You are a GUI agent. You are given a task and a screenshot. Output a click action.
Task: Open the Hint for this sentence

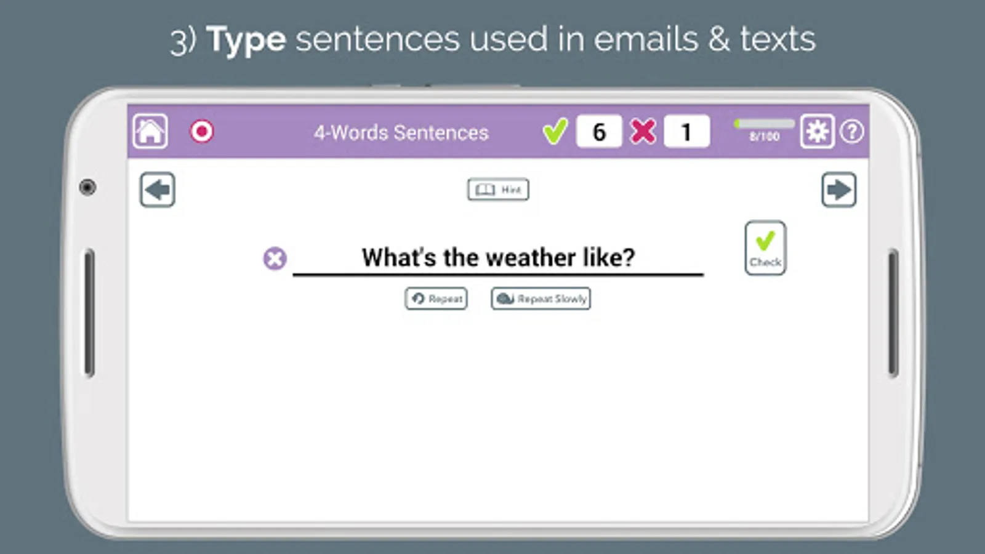pos(497,189)
